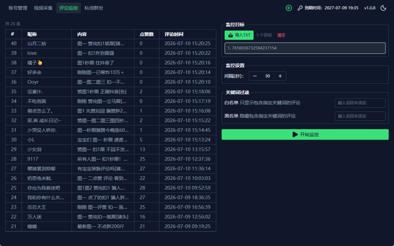This screenshot has height=246, width=394.
Task: Select the row with nickname 山月二拾
Action: pos(111,44)
